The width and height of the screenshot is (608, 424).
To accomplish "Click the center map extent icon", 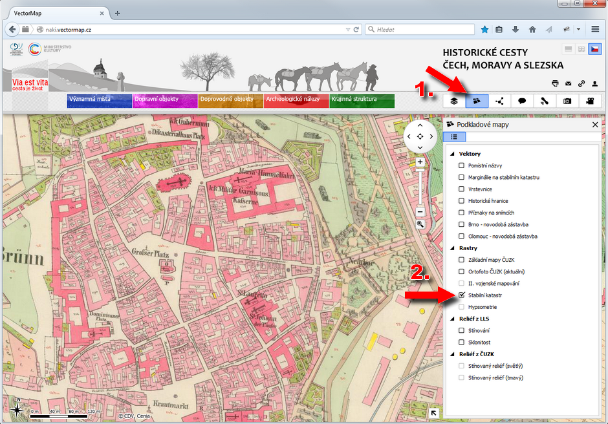I will (x=420, y=136).
